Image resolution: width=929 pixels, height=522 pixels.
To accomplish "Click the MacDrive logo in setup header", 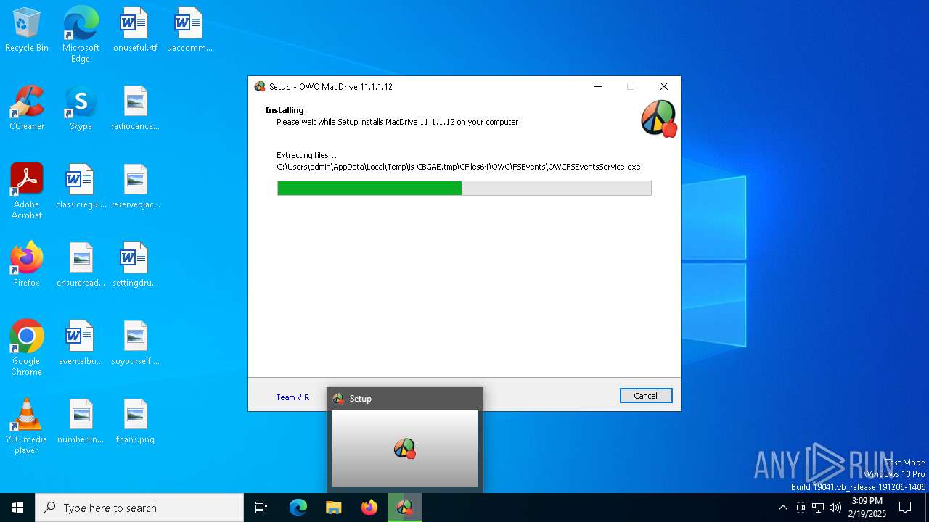I will pos(659,118).
